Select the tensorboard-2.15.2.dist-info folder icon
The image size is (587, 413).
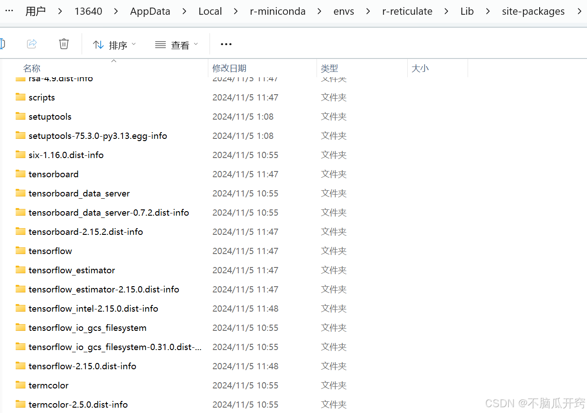coord(21,231)
